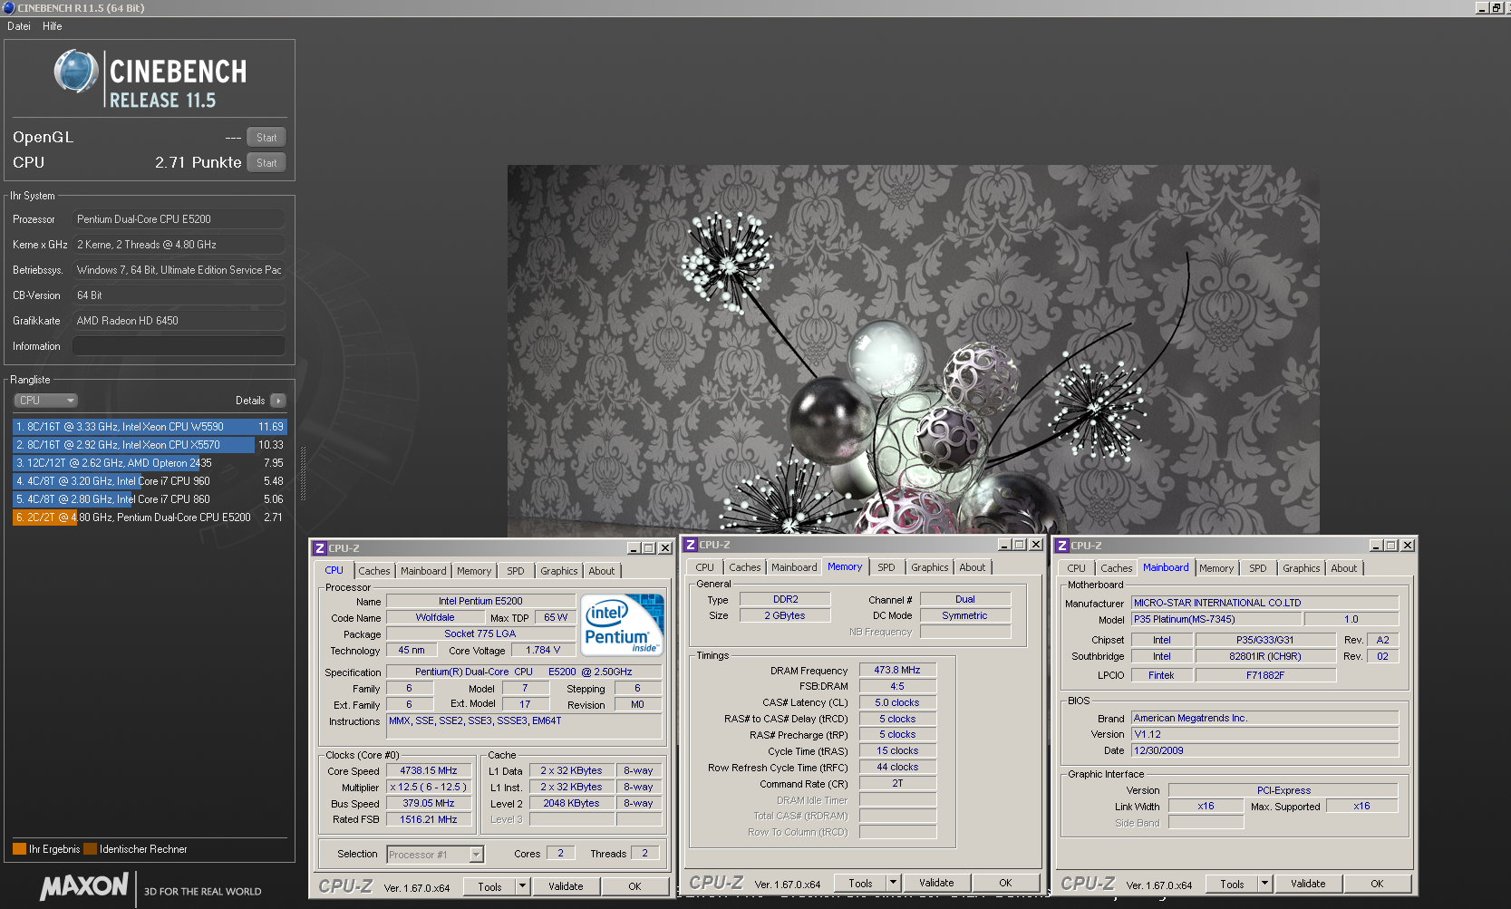The image size is (1511, 909).
Task: Open Tools dropdown arrow in Mainboard CPU-Z window
Action: click(x=1265, y=884)
